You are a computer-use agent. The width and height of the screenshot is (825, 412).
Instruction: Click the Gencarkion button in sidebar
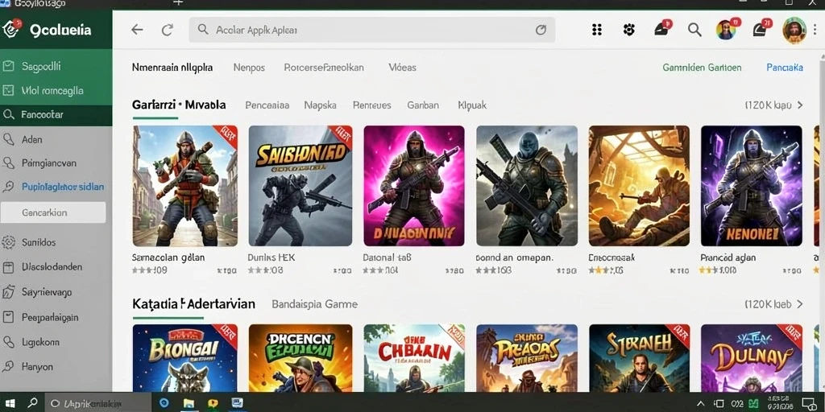pyautogui.click(x=53, y=212)
